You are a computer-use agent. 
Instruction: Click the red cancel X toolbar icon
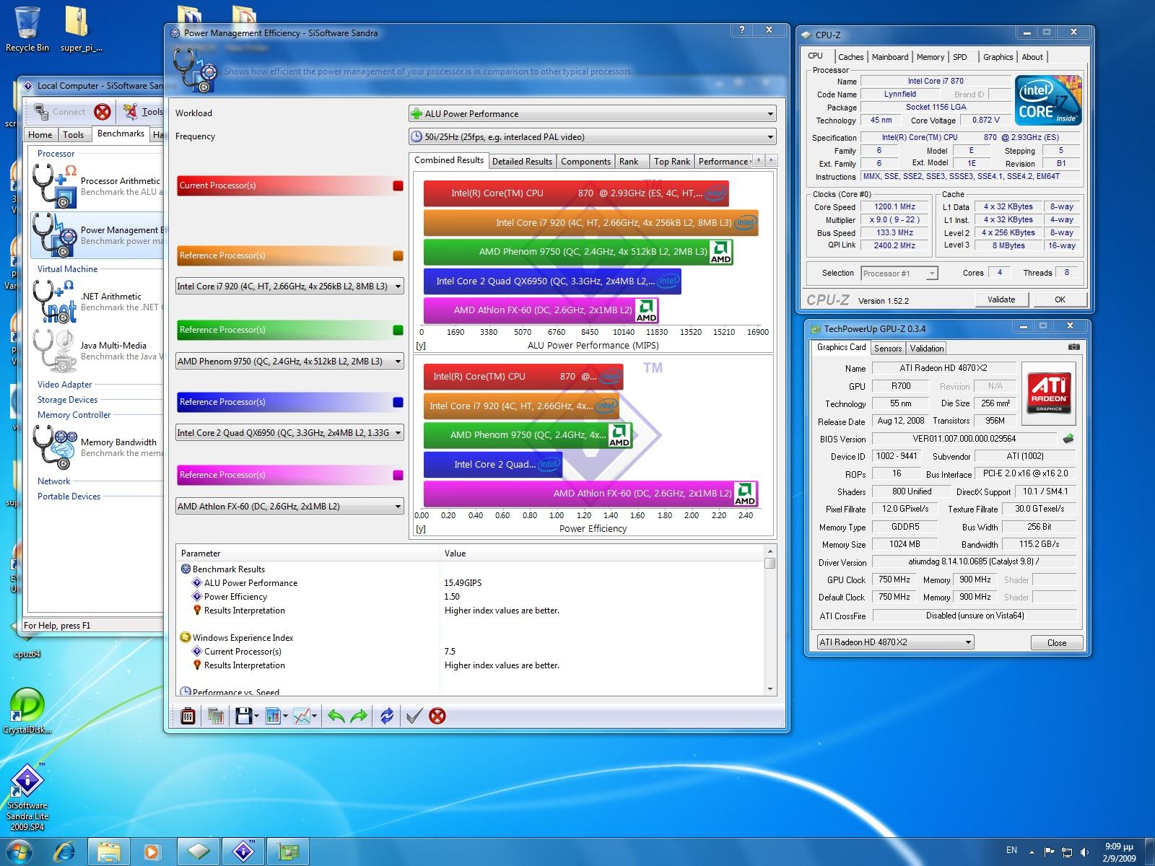437,716
